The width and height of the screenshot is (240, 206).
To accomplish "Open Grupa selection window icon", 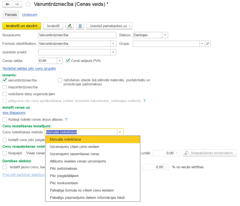I will tap(208, 43).
